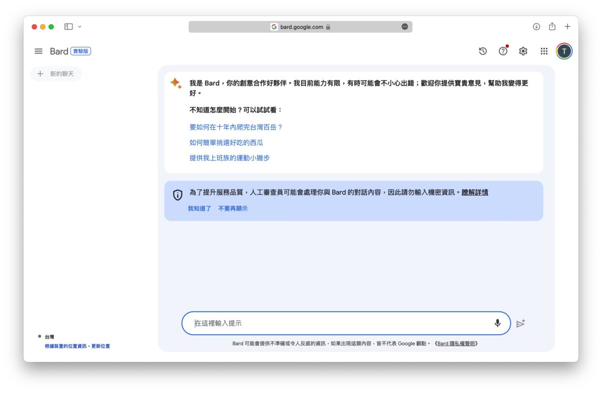Screen dimensions: 602x393
Task: Click the microphone voice input icon
Action: pos(497,323)
